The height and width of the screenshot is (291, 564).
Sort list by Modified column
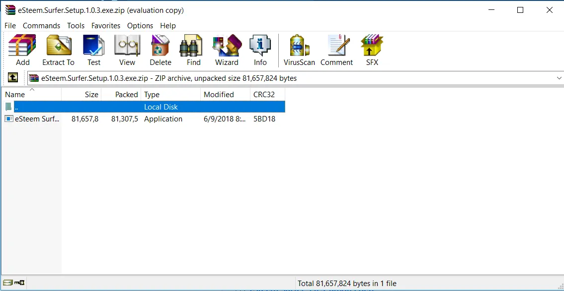pos(225,94)
